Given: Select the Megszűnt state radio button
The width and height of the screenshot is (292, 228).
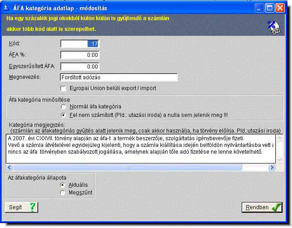Looking at the screenshot, I should point(62,193).
